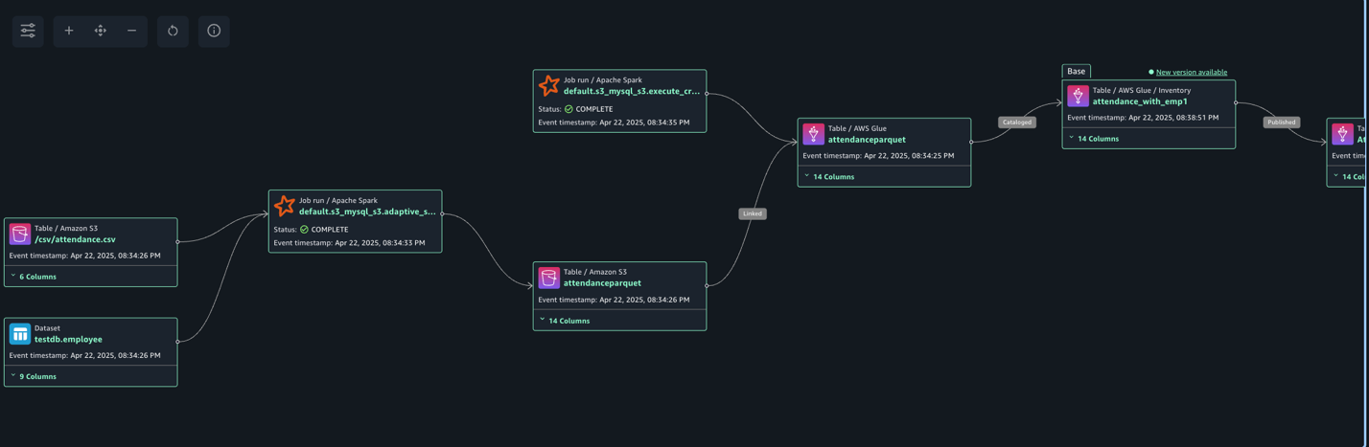The width and height of the screenshot is (1369, 447).
Task: Click the fit-to-view center icon
Action: [101, 31]
